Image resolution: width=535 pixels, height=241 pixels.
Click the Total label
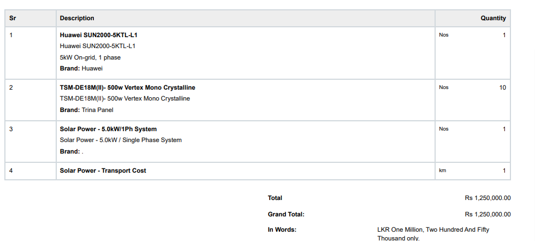pyautogui.click(x=275, y=198)
